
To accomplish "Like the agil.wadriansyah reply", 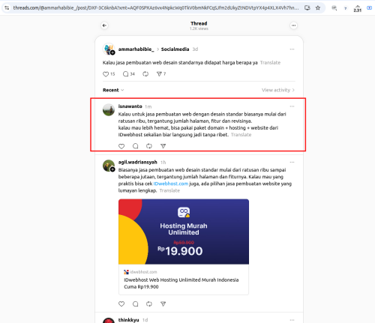I will pos(121,304).
